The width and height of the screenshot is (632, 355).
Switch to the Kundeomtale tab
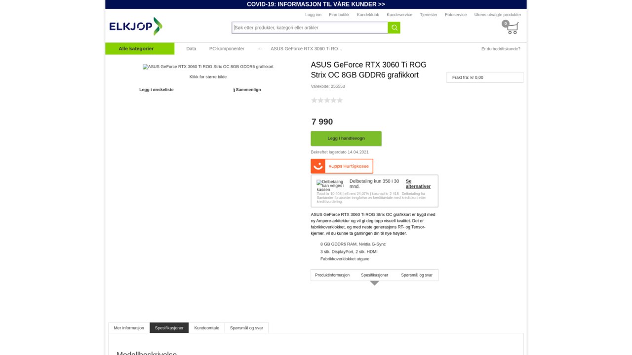pos(207,328)
